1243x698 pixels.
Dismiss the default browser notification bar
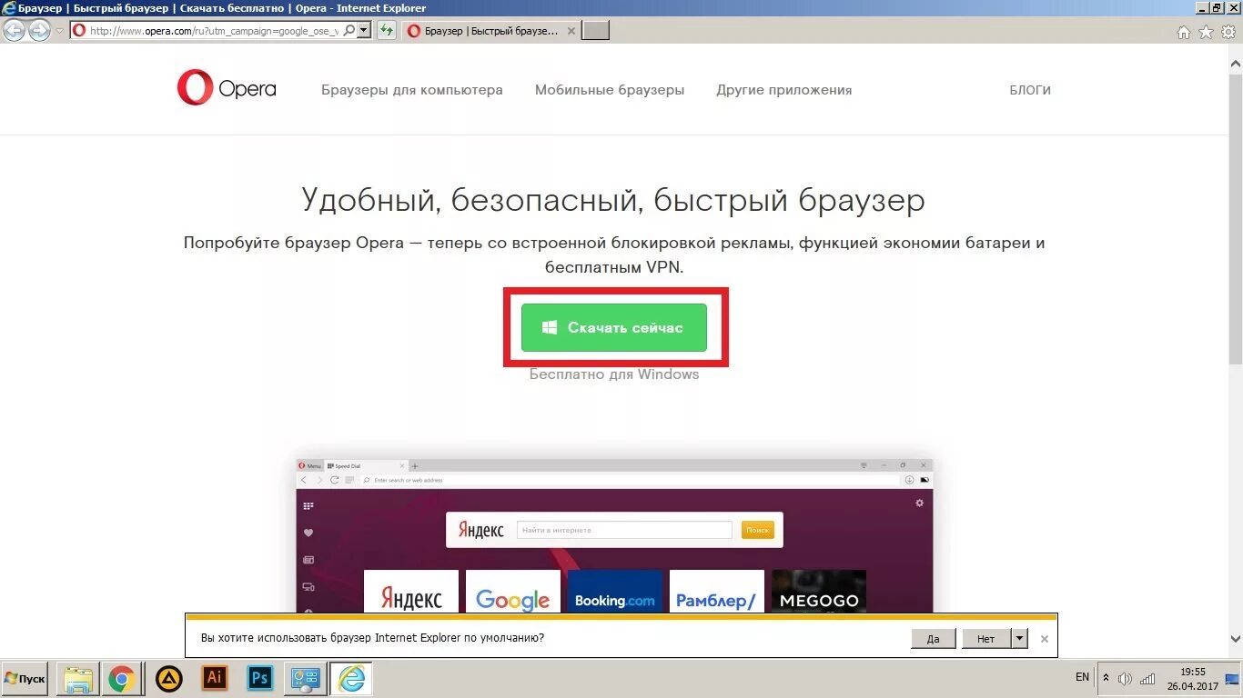[x=1045, y=639]
